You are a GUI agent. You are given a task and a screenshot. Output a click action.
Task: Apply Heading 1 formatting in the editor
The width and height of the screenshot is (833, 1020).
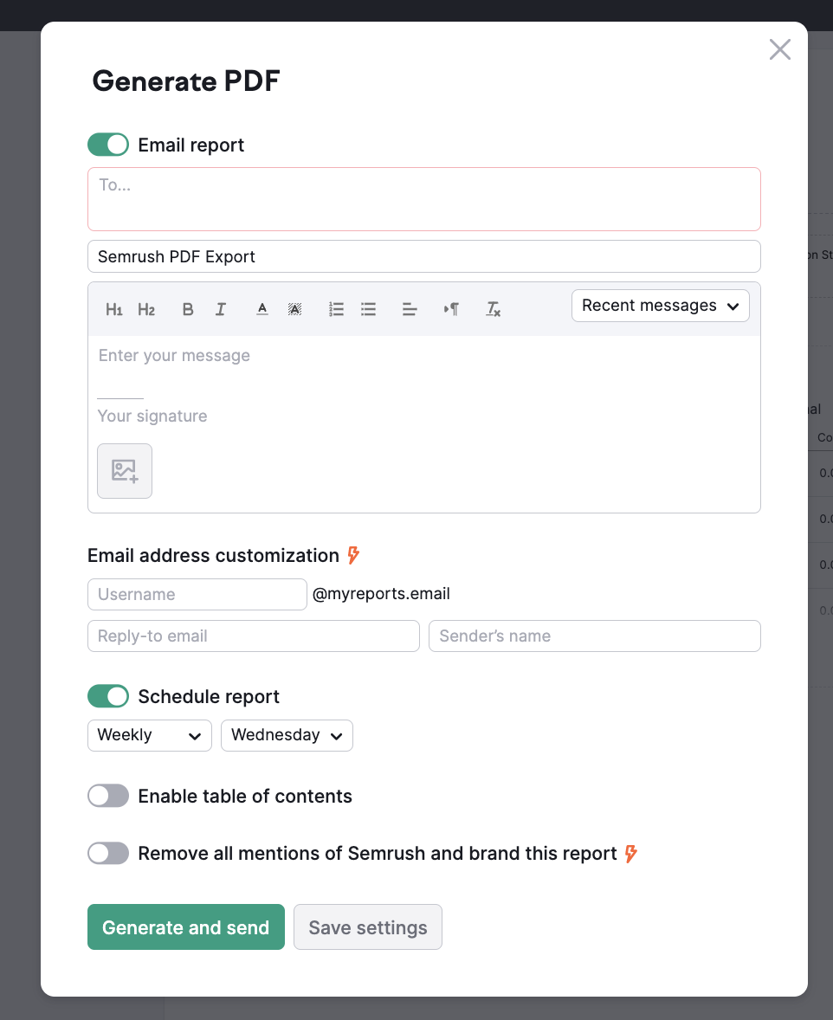[x=114, y=310]
